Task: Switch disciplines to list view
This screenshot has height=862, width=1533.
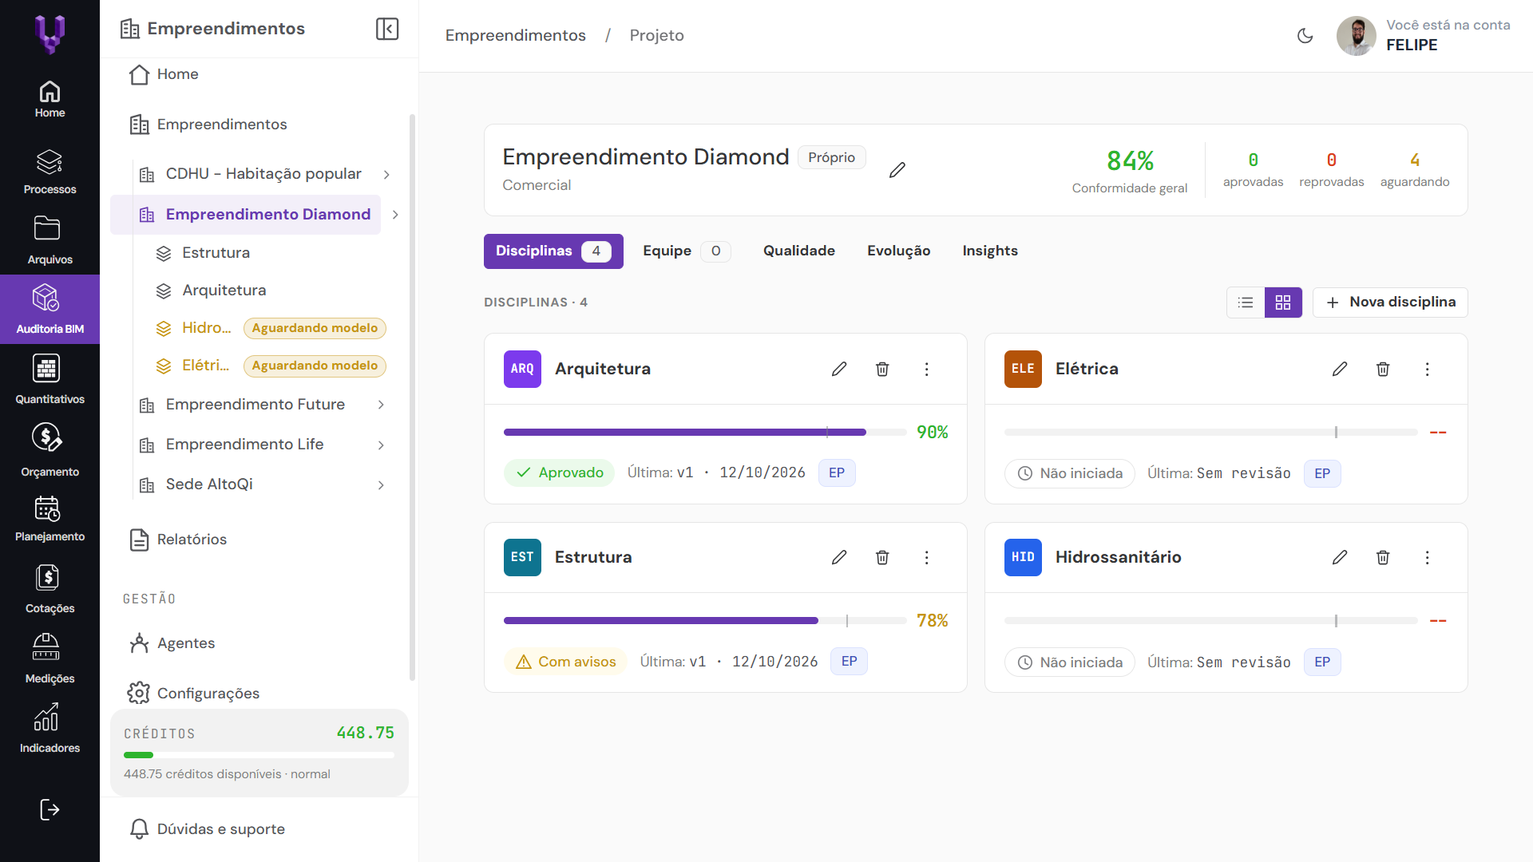Action: click(1246, 302)
